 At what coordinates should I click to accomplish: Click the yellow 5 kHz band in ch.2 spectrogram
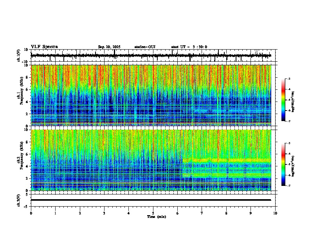pos(227,161)
